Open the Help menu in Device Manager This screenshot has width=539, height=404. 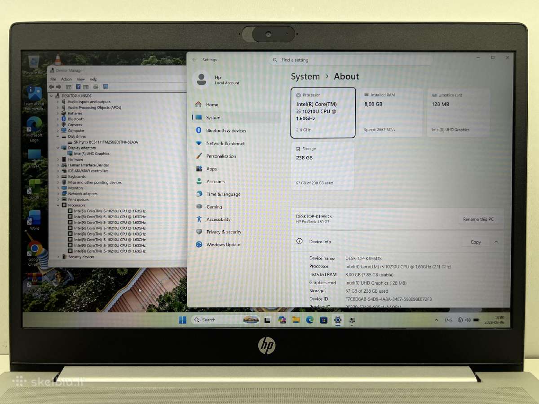[x=93, y=79]
